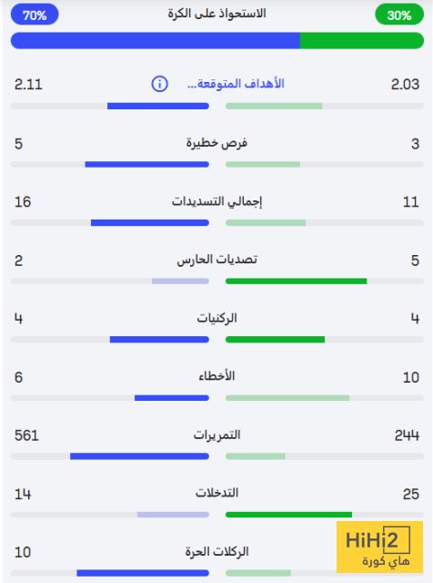Click the big chances stat label
The image size is (433, 583).
pyautogui.click(x=216, y=143)
